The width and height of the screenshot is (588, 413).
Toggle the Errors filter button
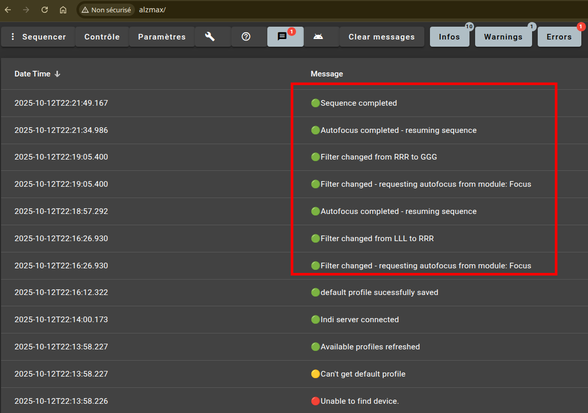[x=559, y=37]
